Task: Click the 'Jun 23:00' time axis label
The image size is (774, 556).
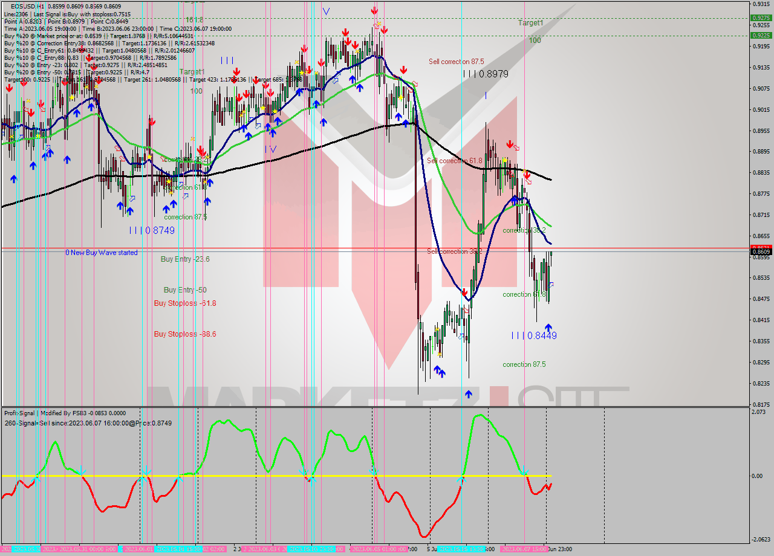Action: [559, 549]
